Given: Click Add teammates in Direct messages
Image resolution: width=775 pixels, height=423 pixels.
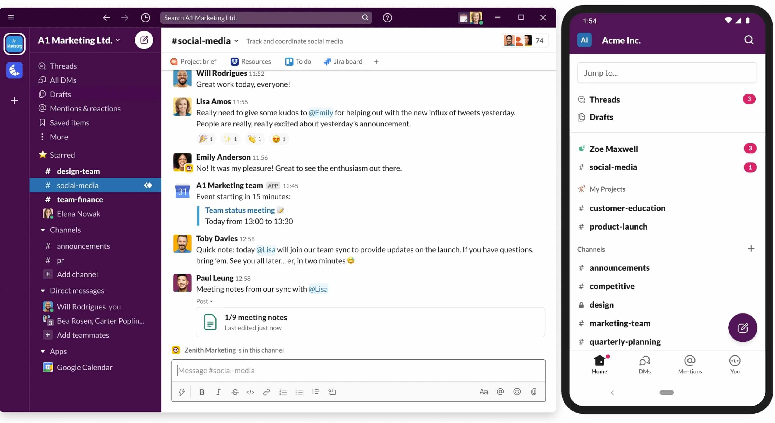Looking at the screenshot, I should tap(83, 335).
